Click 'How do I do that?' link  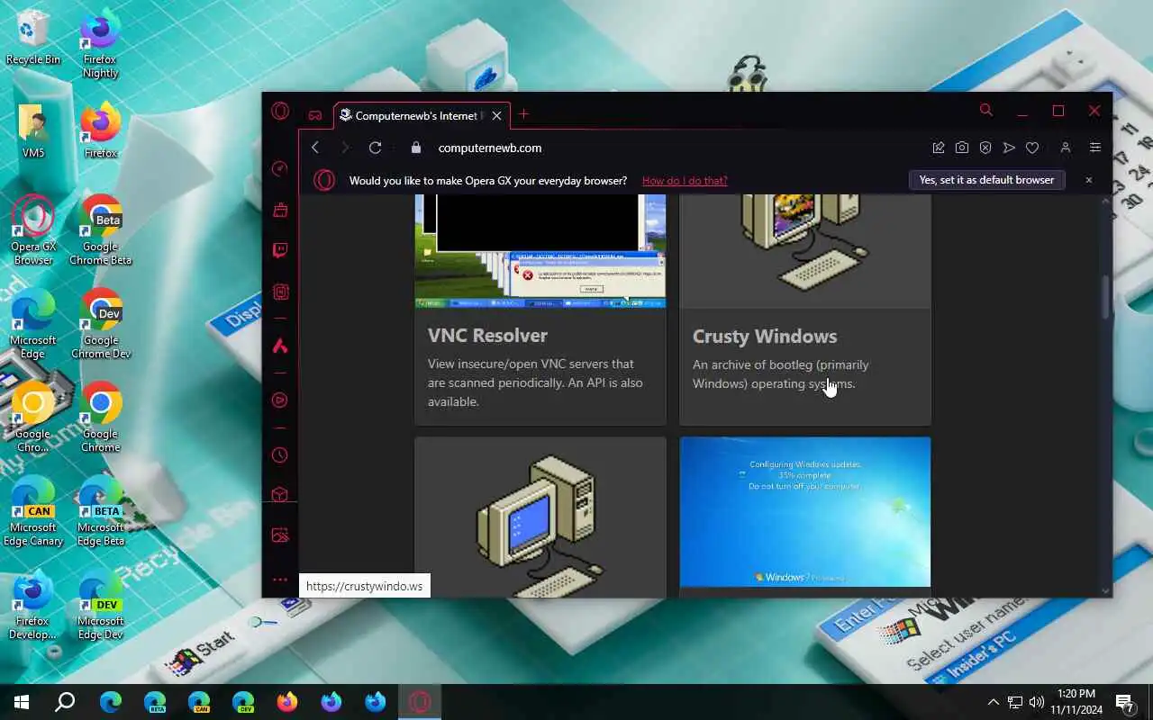(685, 180)
